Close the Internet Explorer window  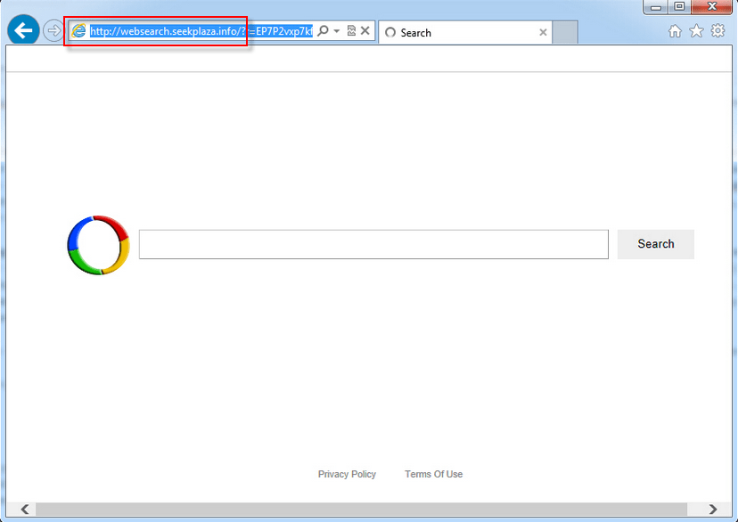click(x=712, y=7)
